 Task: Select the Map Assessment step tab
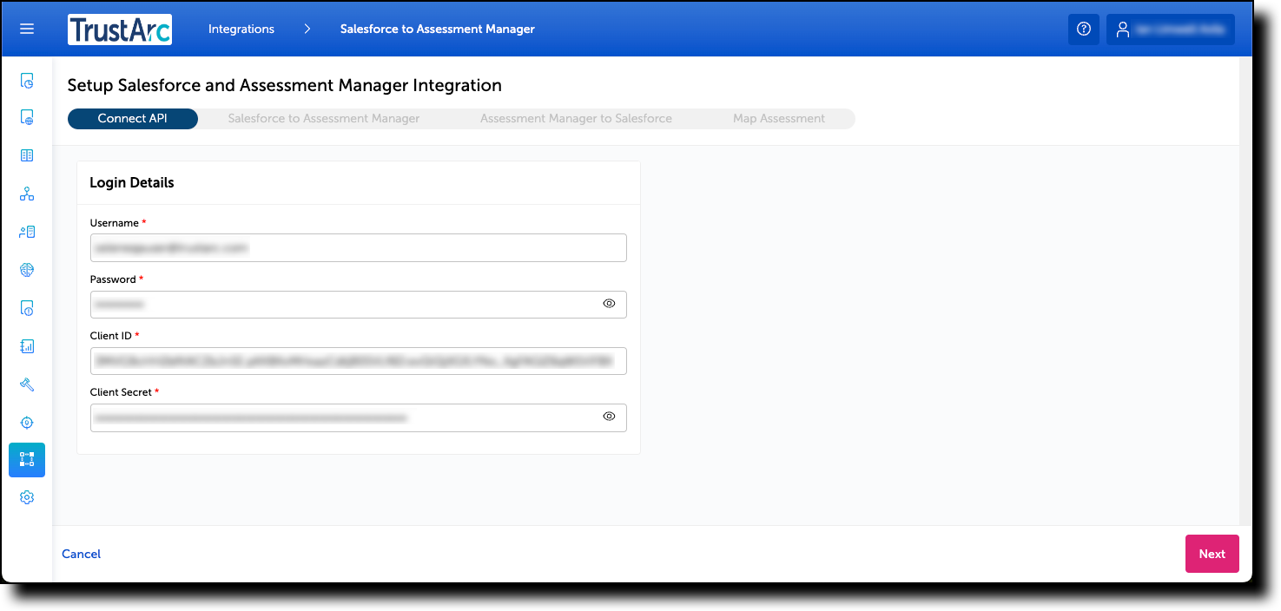[778, 118]
